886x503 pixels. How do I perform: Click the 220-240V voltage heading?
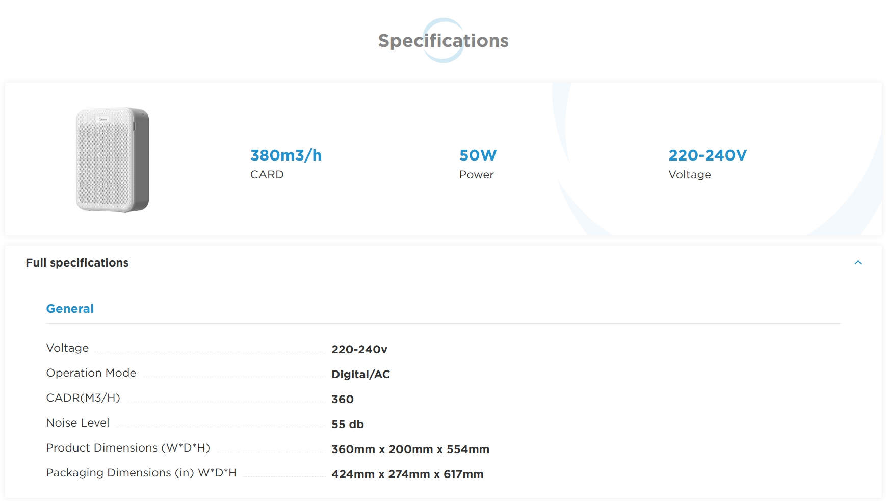(708, 155)
